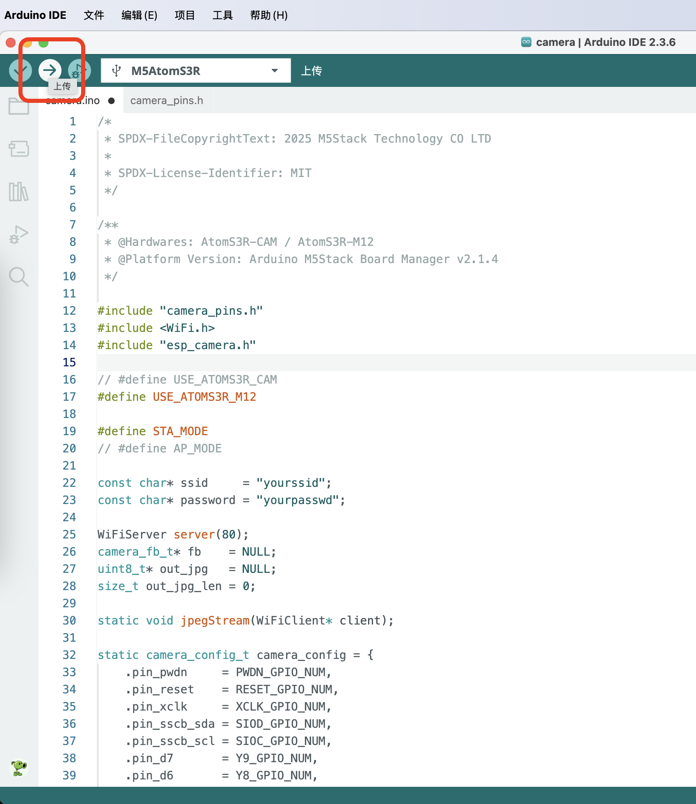The height and width of the screenshot is (804, 696).
Task: Open the Library Manager sidebar icon
Action: tap(19, 191)
